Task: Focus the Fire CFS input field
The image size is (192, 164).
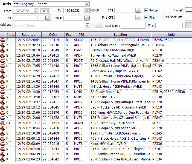Action: coord(125,17)
